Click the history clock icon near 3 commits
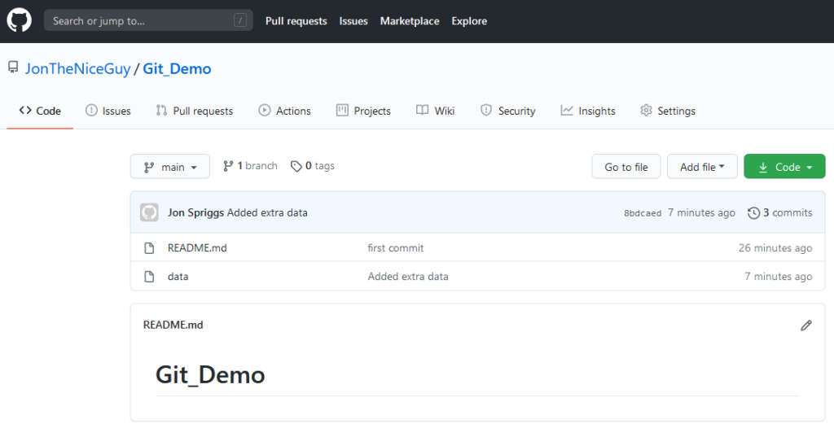This screenshot has width=834, height=437. pyautogui.click(x=753, y=213)
